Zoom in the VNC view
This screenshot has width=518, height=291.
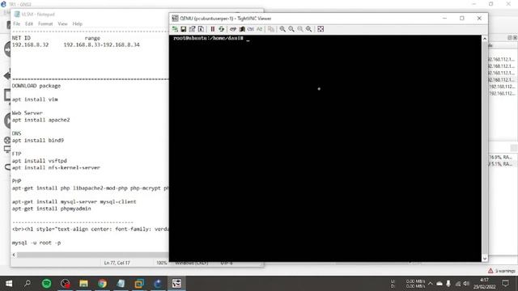click(x=282, y=29)
